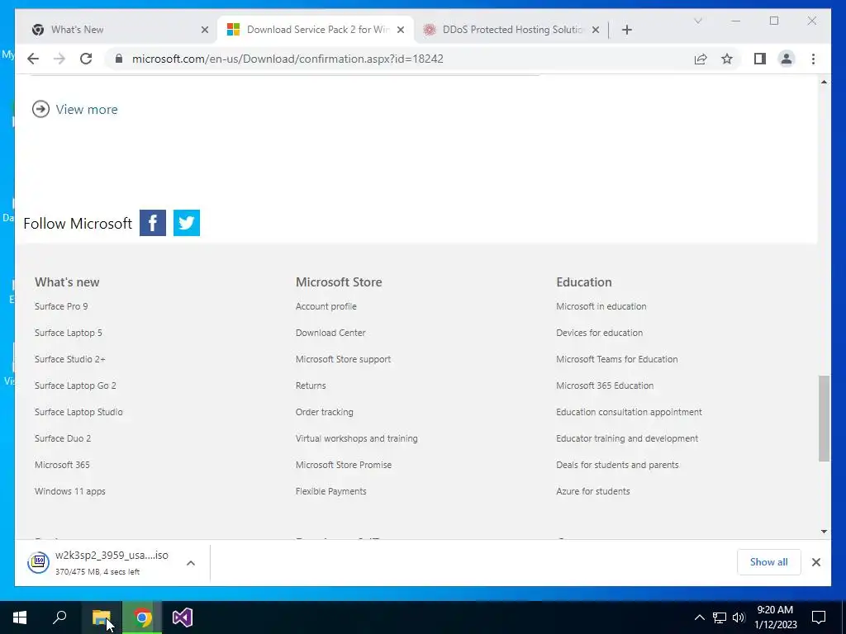Open Surface Duo 2 link

63,438
